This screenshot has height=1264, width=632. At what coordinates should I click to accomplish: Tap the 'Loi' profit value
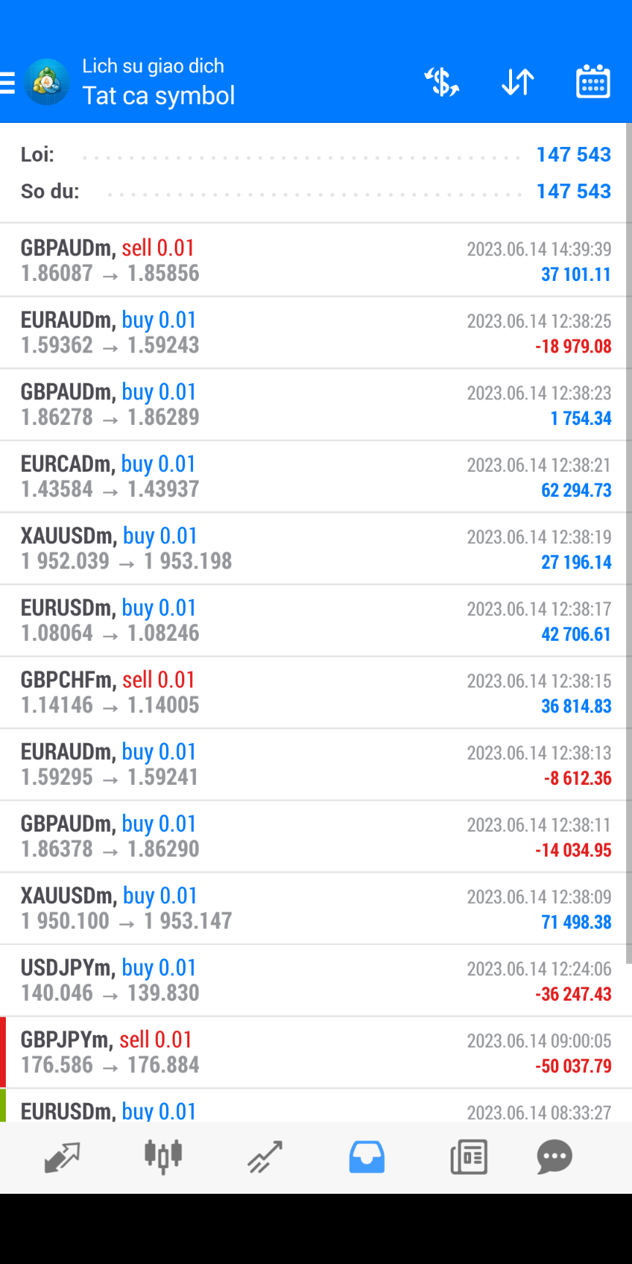click(x=573, y=155)
